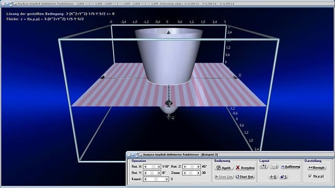This screenshot has height=188, width=335.
Task: Increase Zoom with the right arrow
Action: pos(198,173)
